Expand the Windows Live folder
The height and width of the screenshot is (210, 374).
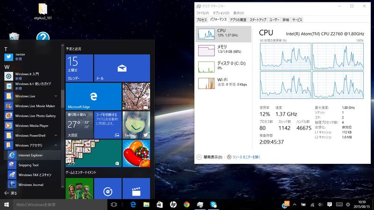(x=32, y=96)
